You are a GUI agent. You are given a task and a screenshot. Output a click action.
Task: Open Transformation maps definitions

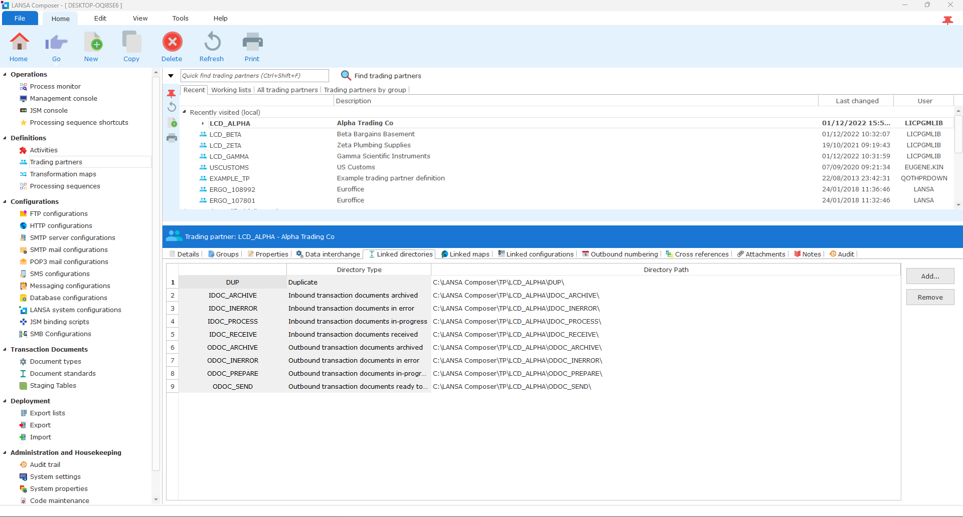(63, 174)
